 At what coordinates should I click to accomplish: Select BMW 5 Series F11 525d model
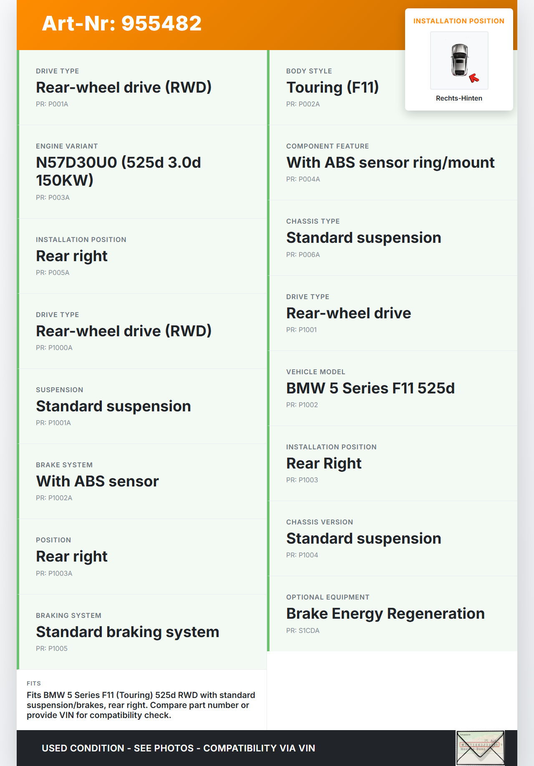coord(370,388)
